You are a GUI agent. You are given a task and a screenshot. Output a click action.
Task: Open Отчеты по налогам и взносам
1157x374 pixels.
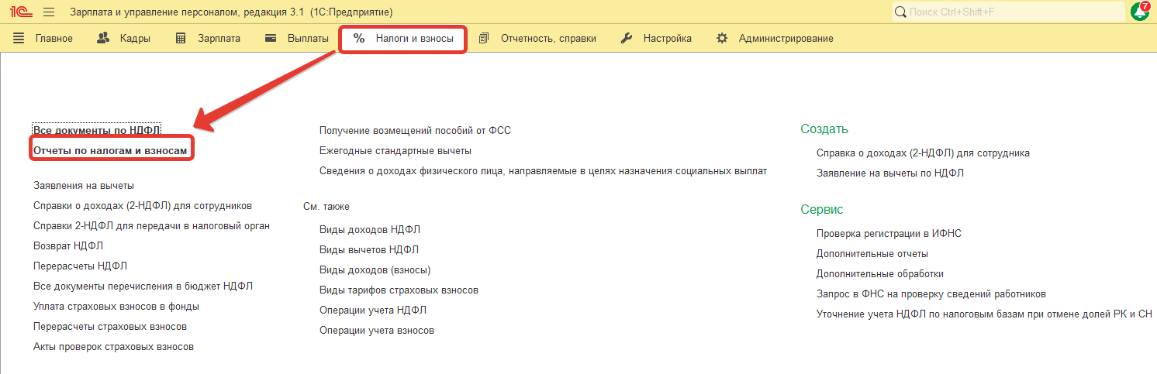[110, 150]
